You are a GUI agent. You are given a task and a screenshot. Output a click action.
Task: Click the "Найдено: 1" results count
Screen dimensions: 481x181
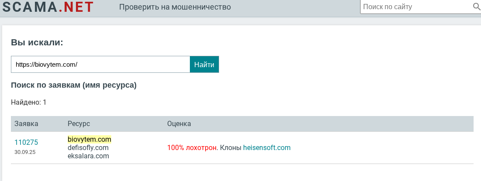click(x=28, y=102)
